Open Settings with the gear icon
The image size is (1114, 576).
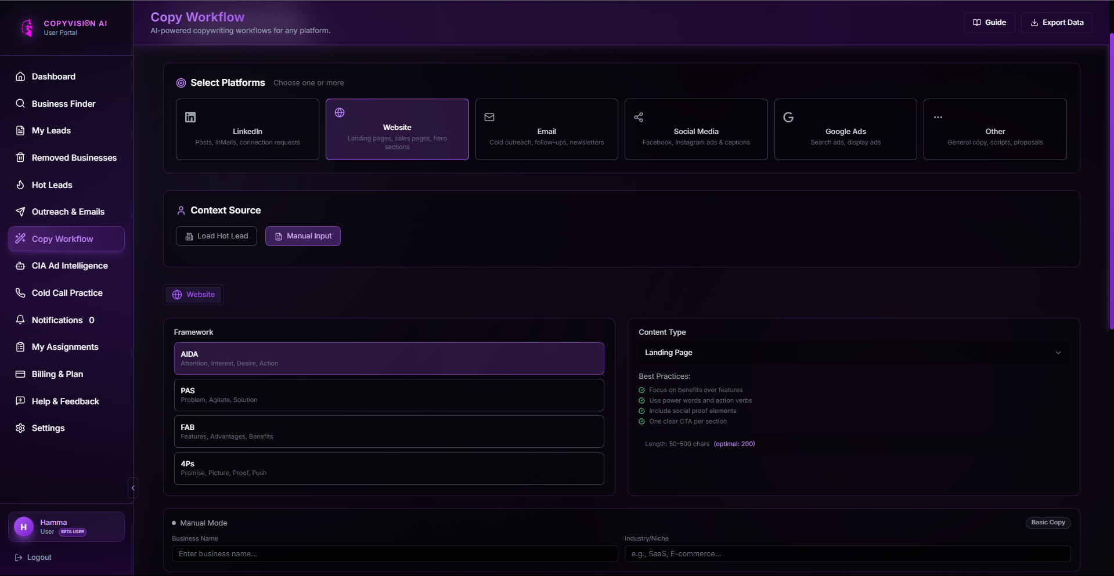[20, 428]
